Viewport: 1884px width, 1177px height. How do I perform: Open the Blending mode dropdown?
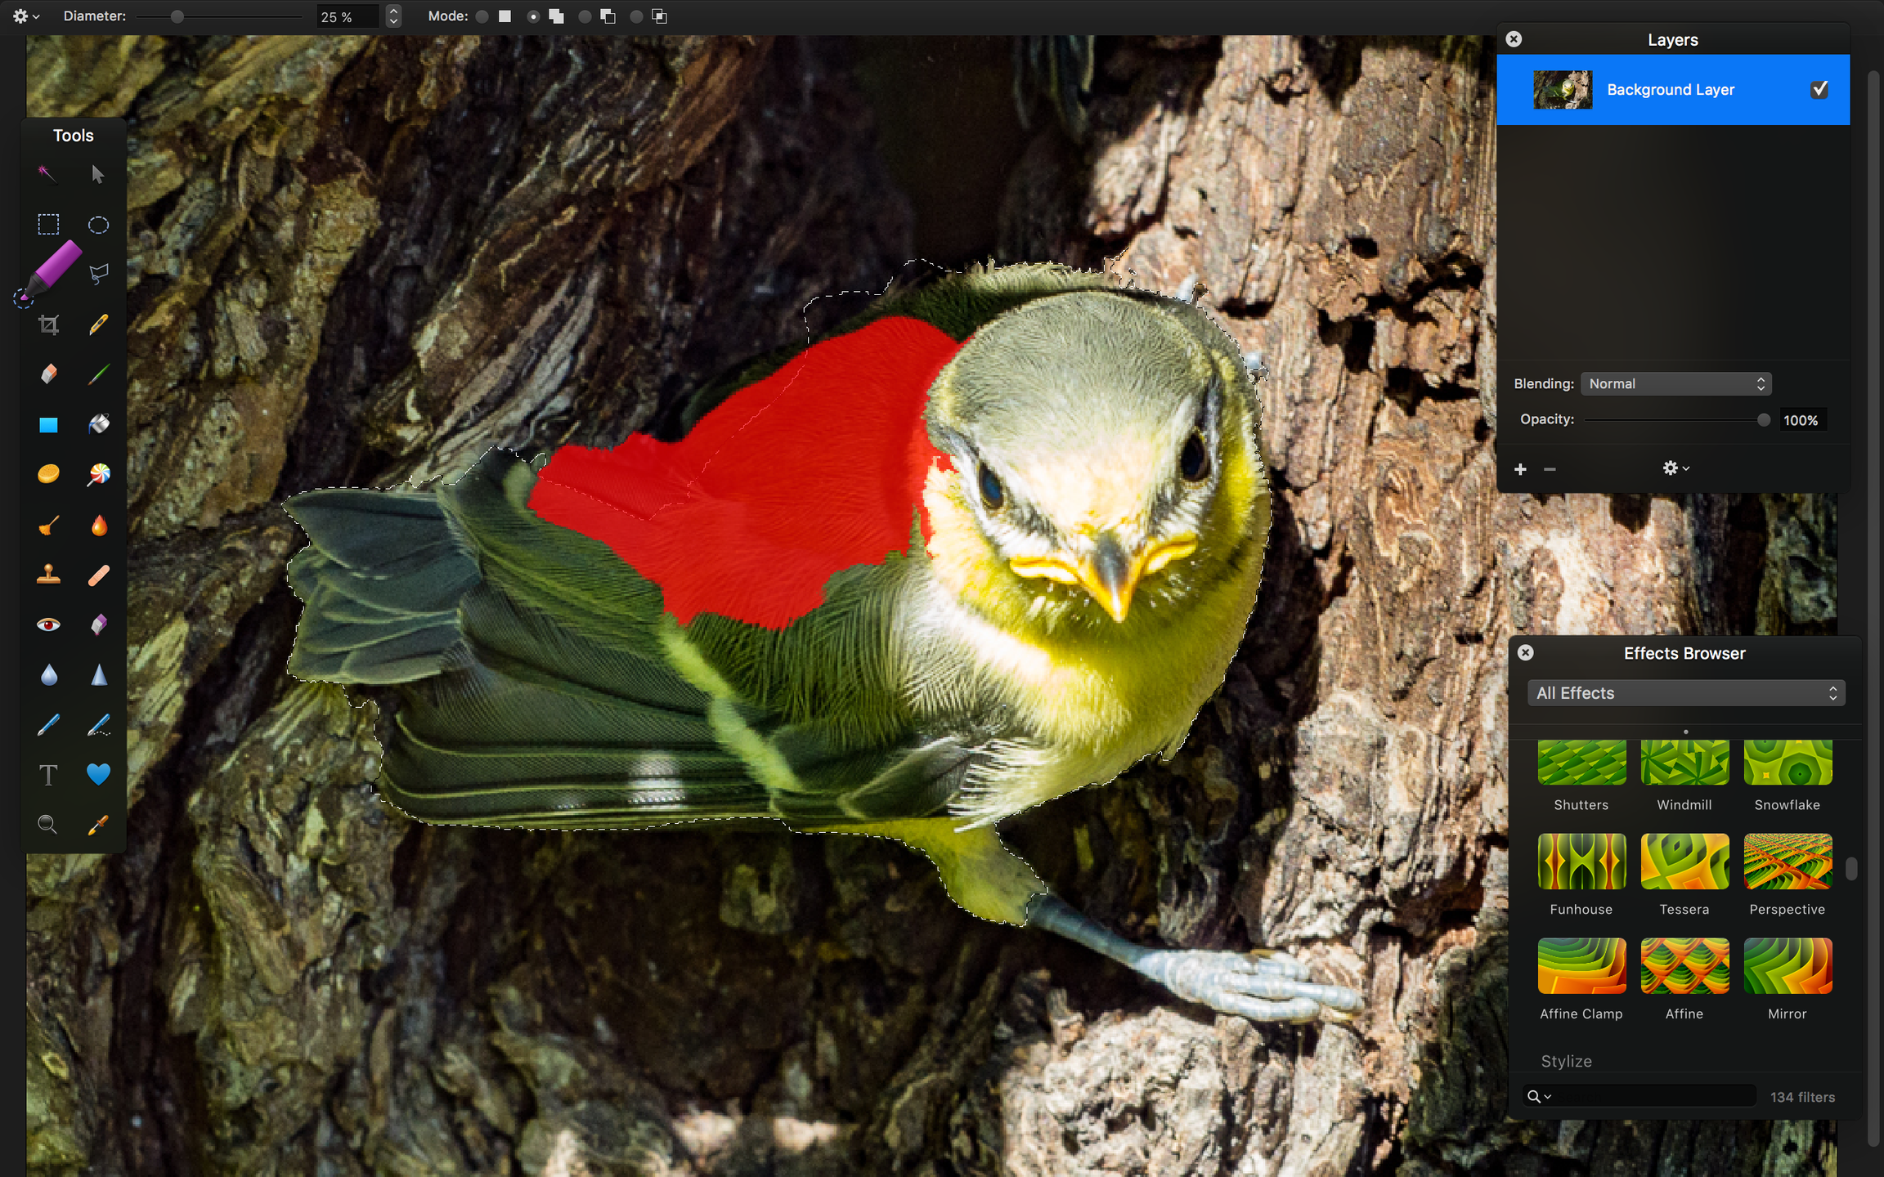point(1676,384)
